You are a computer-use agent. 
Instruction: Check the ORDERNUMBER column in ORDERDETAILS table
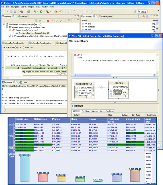(x=76, y=88)
